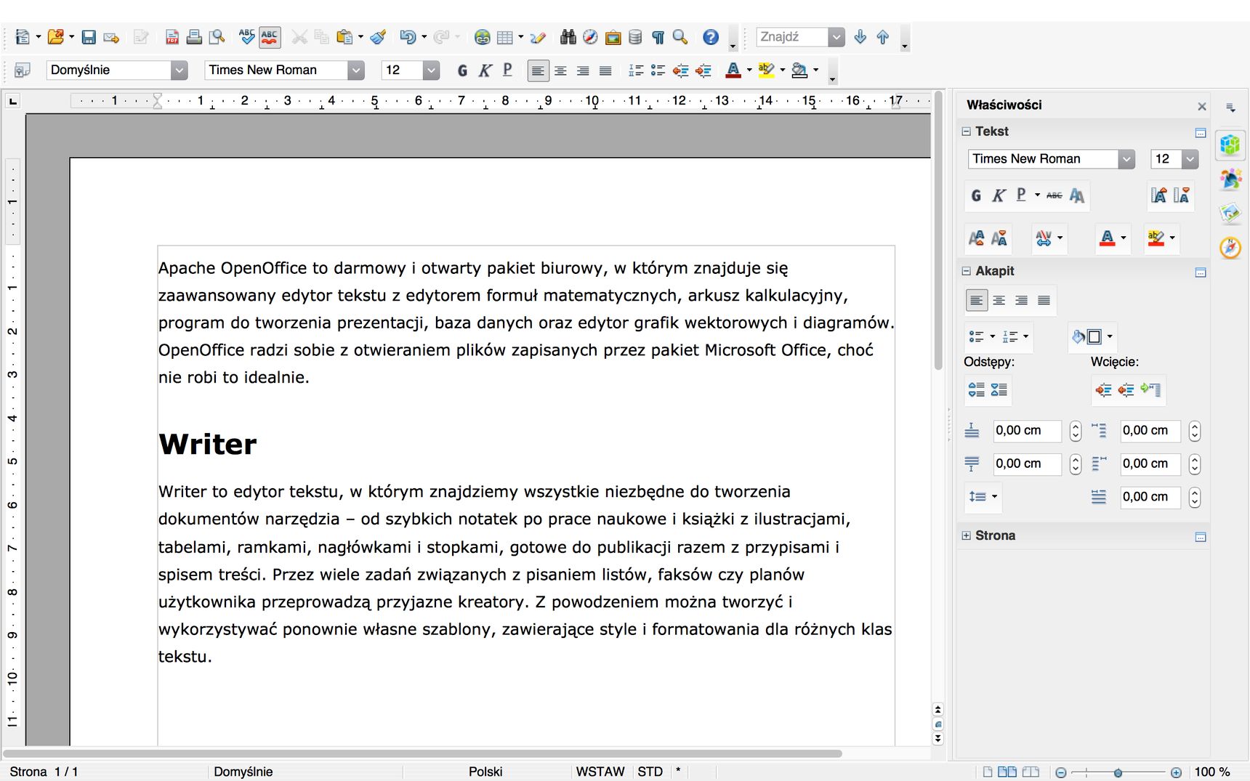
Task: Click toolbar Font Color red A swatch
Action: coord(733,70)
